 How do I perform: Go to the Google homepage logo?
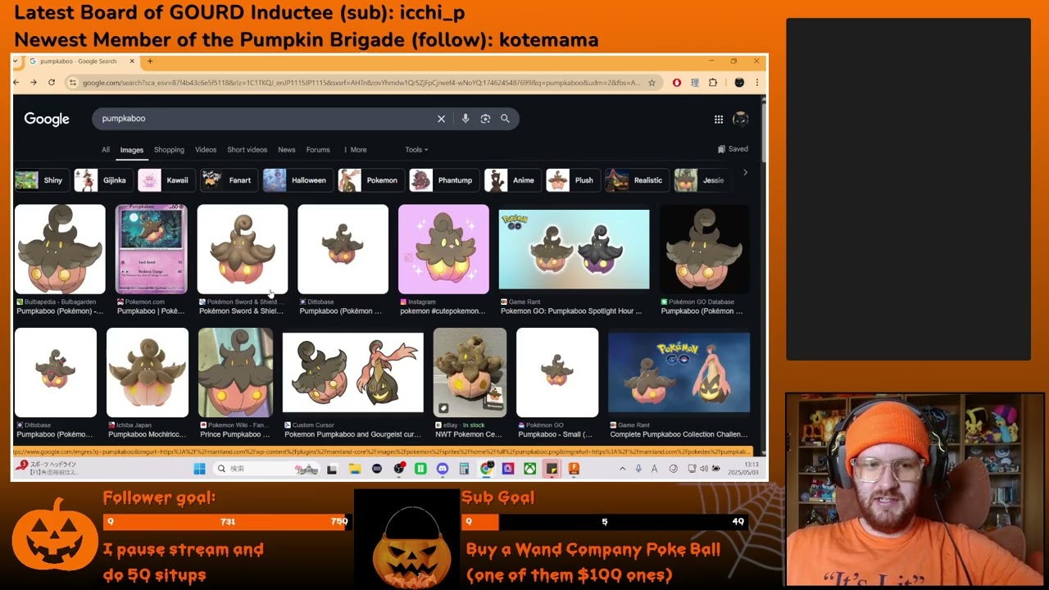point(47,120)
